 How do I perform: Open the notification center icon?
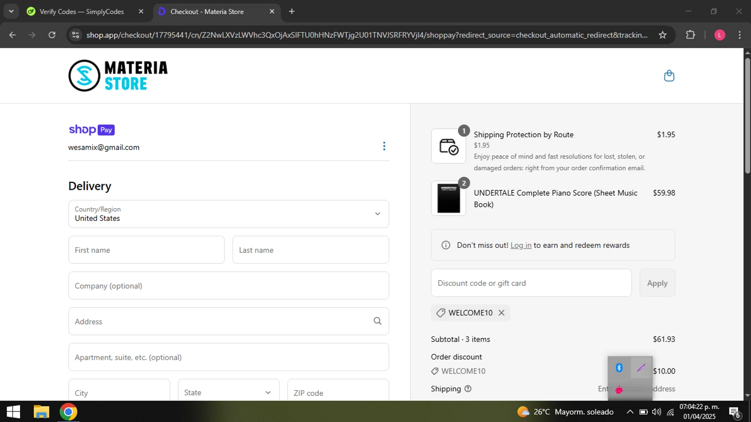pyautogui.click(x=735, y=412)
